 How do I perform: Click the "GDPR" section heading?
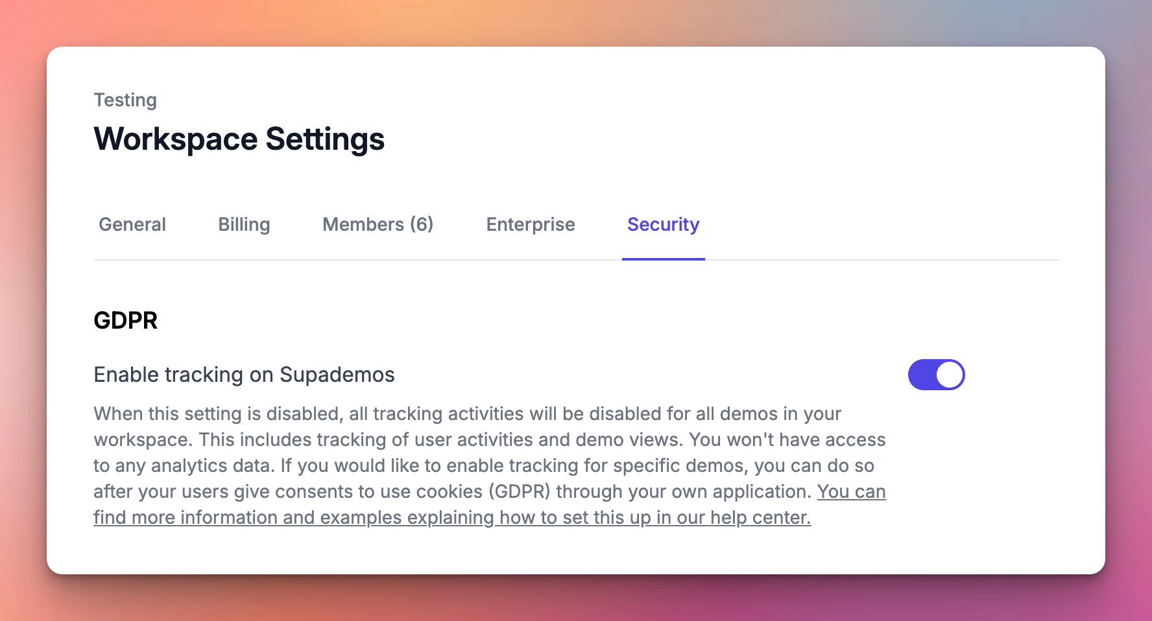pyautogui.click(x=125, y=320)
